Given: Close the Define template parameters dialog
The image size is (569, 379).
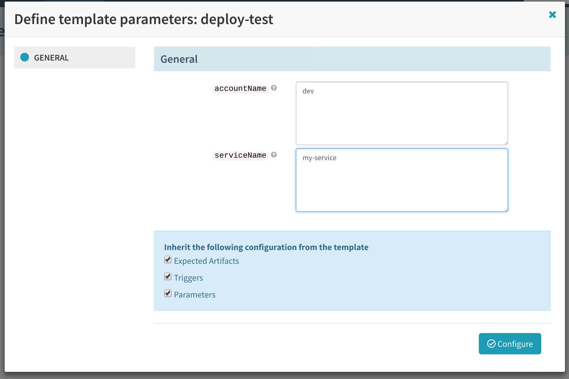Looking at the screenshot, I should [552, 15].
